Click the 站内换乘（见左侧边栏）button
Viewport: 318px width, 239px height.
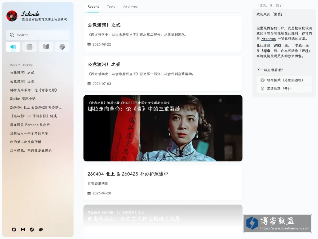click(284, 80)
